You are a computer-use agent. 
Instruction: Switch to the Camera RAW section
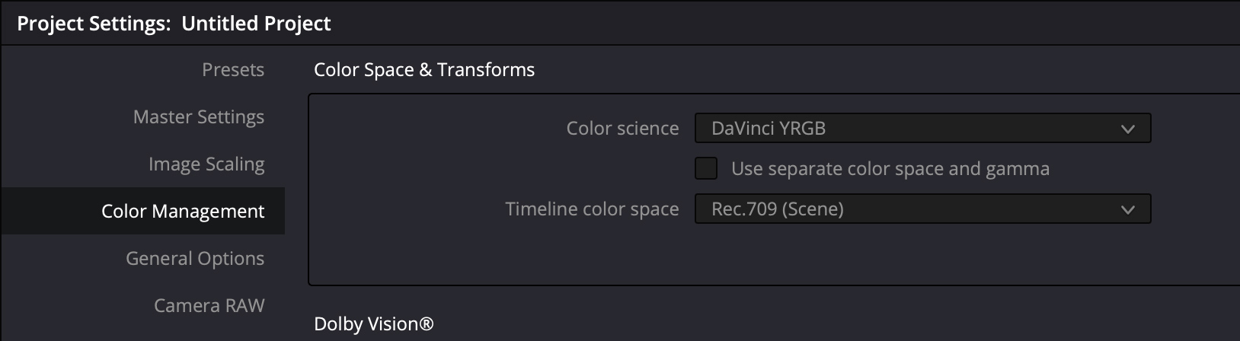pos(209,306)
